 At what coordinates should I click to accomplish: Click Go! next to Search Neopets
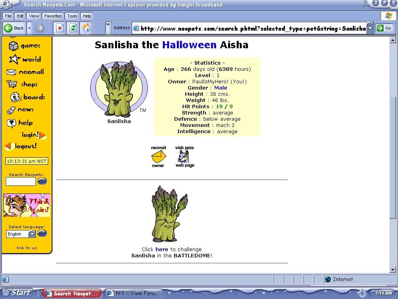pos(42,181)
